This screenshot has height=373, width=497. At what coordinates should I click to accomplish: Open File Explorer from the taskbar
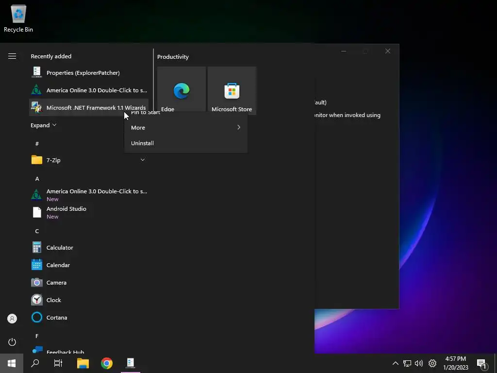[83, 363]
